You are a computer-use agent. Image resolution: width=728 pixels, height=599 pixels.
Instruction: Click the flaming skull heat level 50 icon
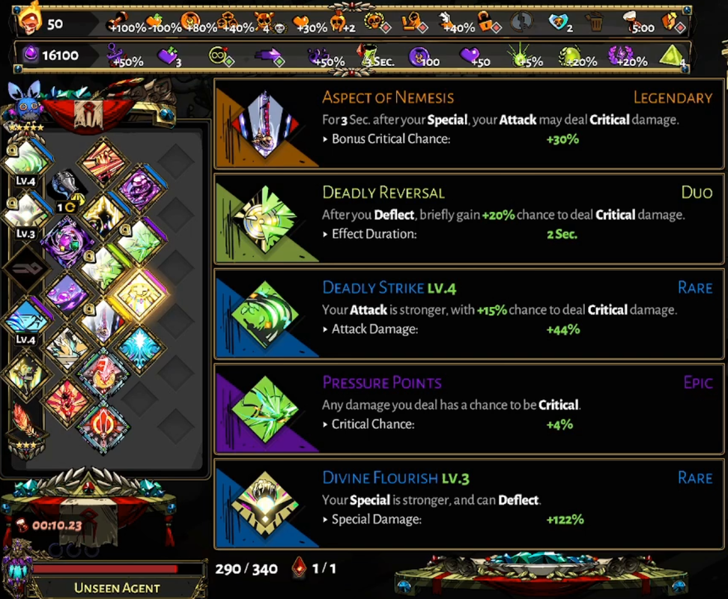[31, 19]
